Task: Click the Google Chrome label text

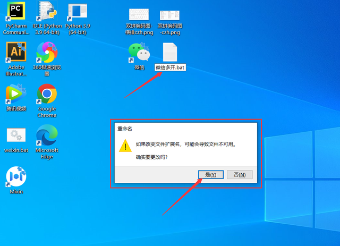Action: click(47, 112)
